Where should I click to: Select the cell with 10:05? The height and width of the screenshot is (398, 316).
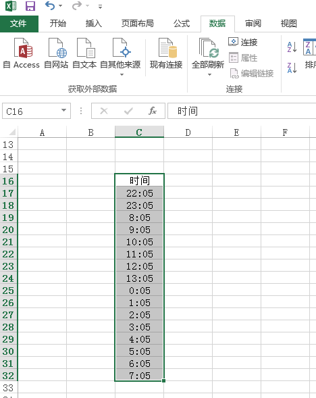point(139,242)
